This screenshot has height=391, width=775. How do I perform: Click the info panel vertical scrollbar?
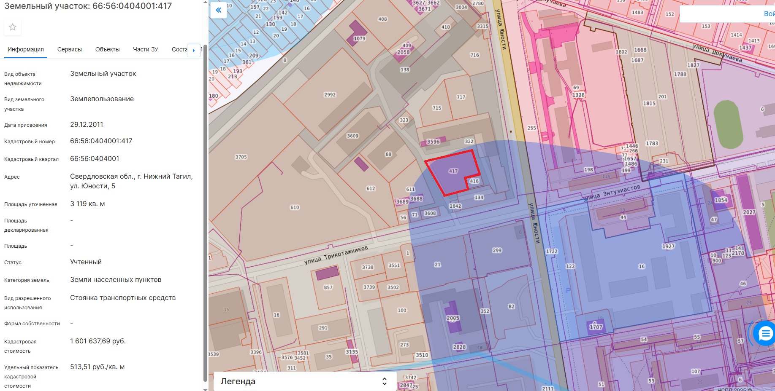point(205,211)
